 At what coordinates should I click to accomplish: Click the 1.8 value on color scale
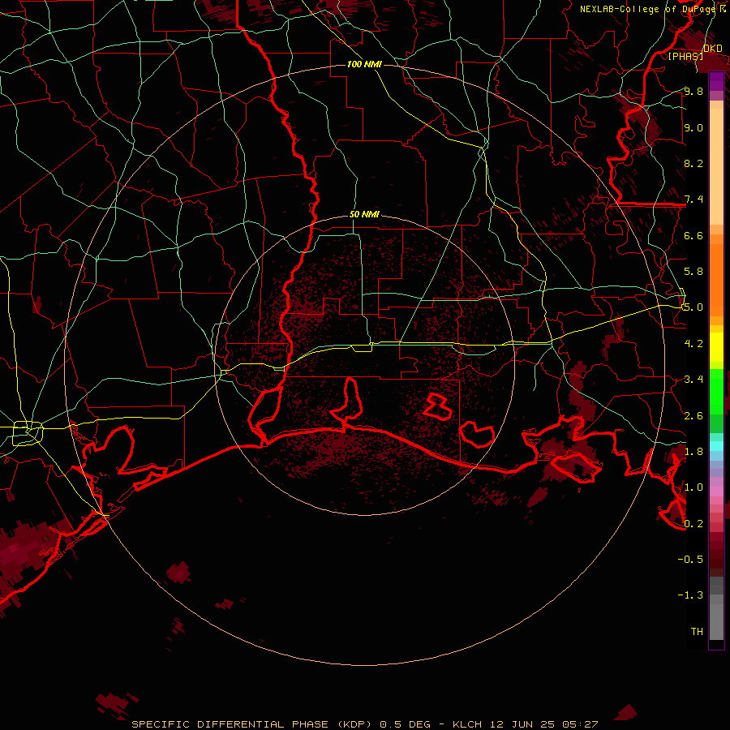click(x=693, y=452)
